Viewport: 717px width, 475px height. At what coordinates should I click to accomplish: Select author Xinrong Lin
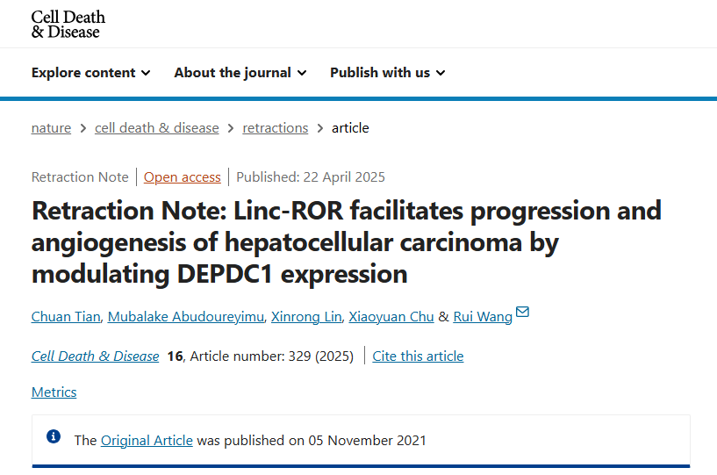click(x=306, y=317)
